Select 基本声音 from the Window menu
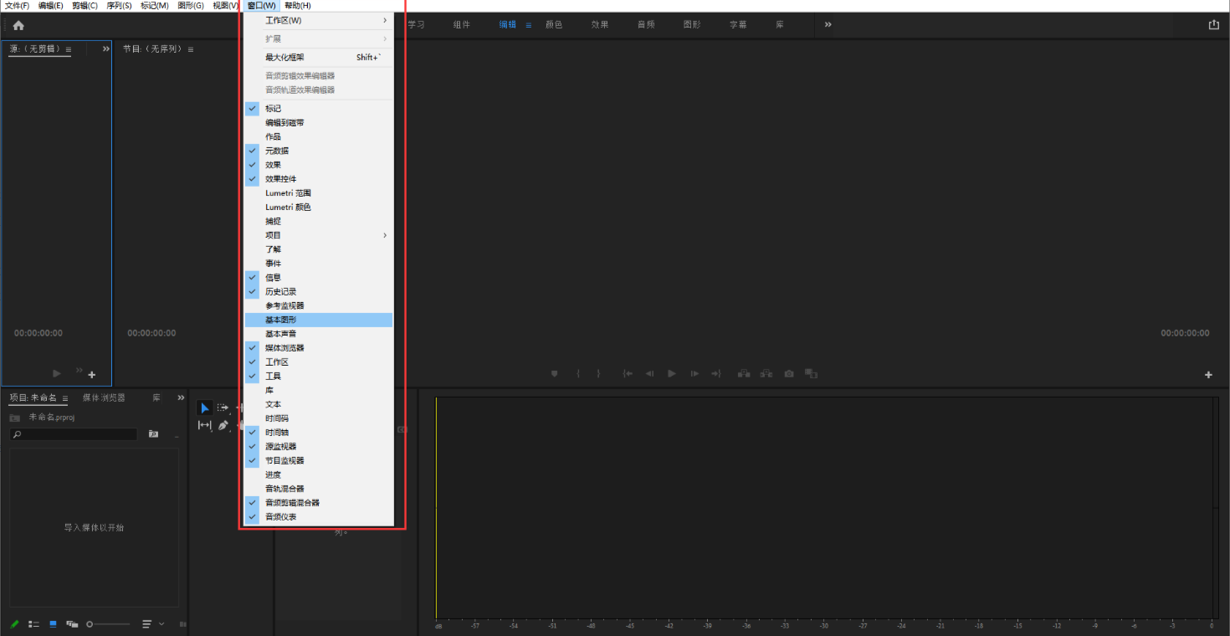This screenshot has height=636, width=1230. (318, 334)
